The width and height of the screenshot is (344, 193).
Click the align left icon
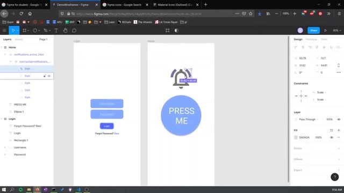pos(296,47)
